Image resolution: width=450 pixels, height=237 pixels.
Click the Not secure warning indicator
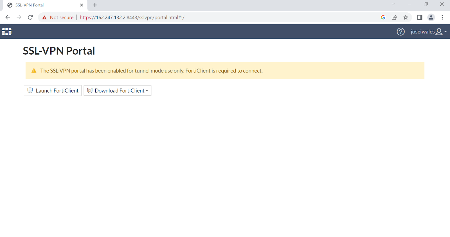coord(58,17)
